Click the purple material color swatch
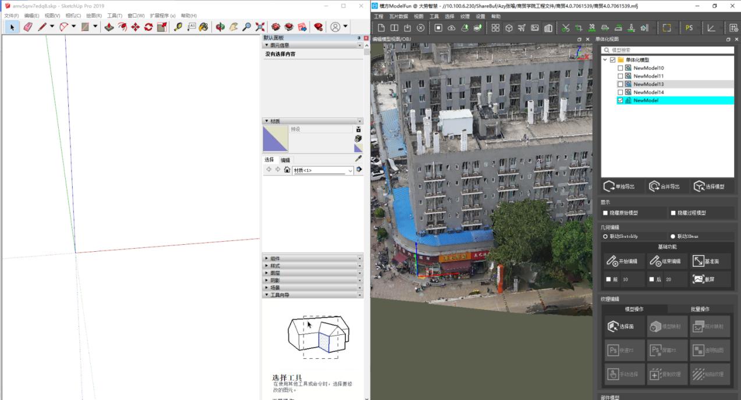Screen dimensions: 741x400 (275, 139)
